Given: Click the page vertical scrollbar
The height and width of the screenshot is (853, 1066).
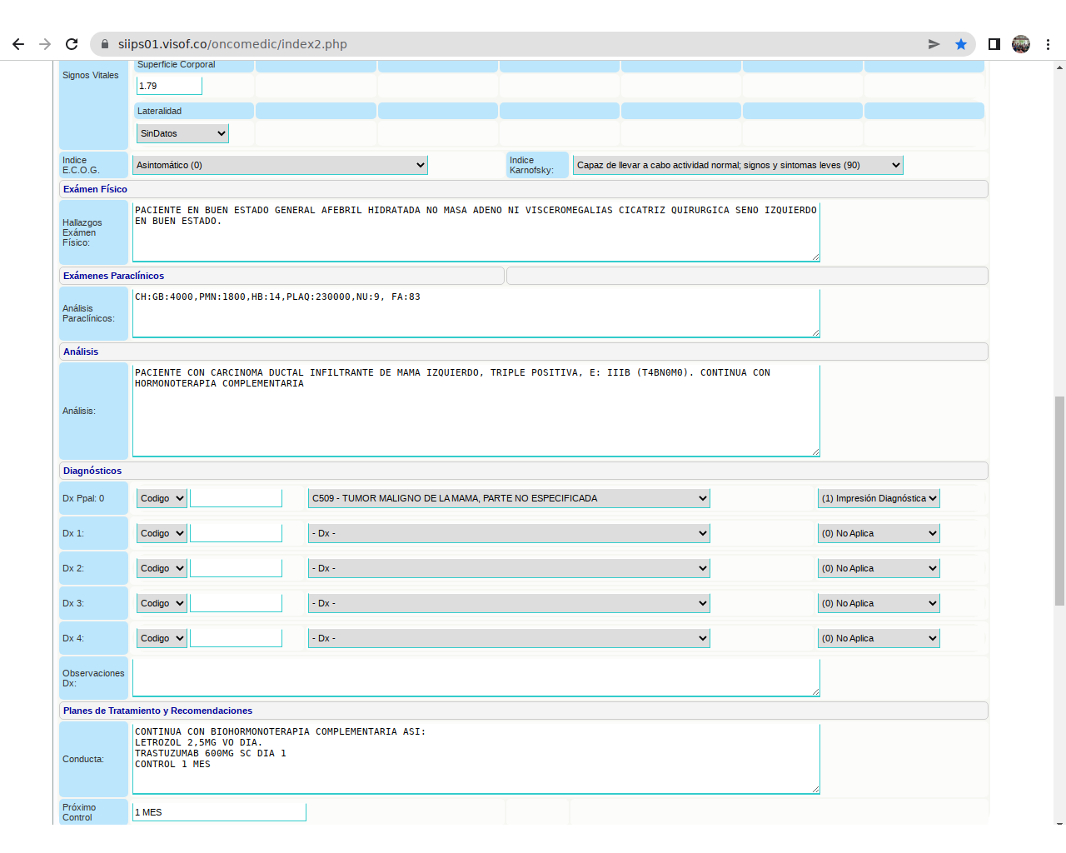Looking at the screenshot, I should pyautogui.click(x=1059, y=500).
